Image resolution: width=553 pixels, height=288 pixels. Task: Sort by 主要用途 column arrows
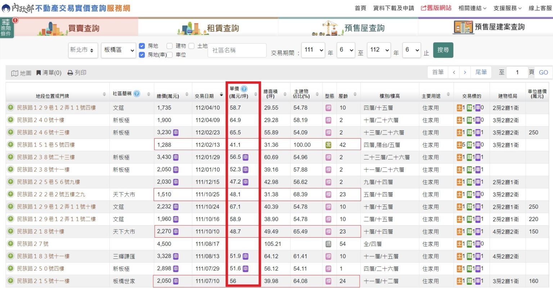point(448,94)
